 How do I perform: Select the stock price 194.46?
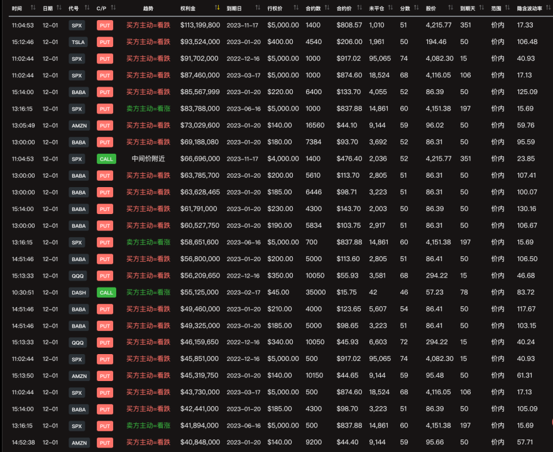pyautogui.click(x=436, y=42)
